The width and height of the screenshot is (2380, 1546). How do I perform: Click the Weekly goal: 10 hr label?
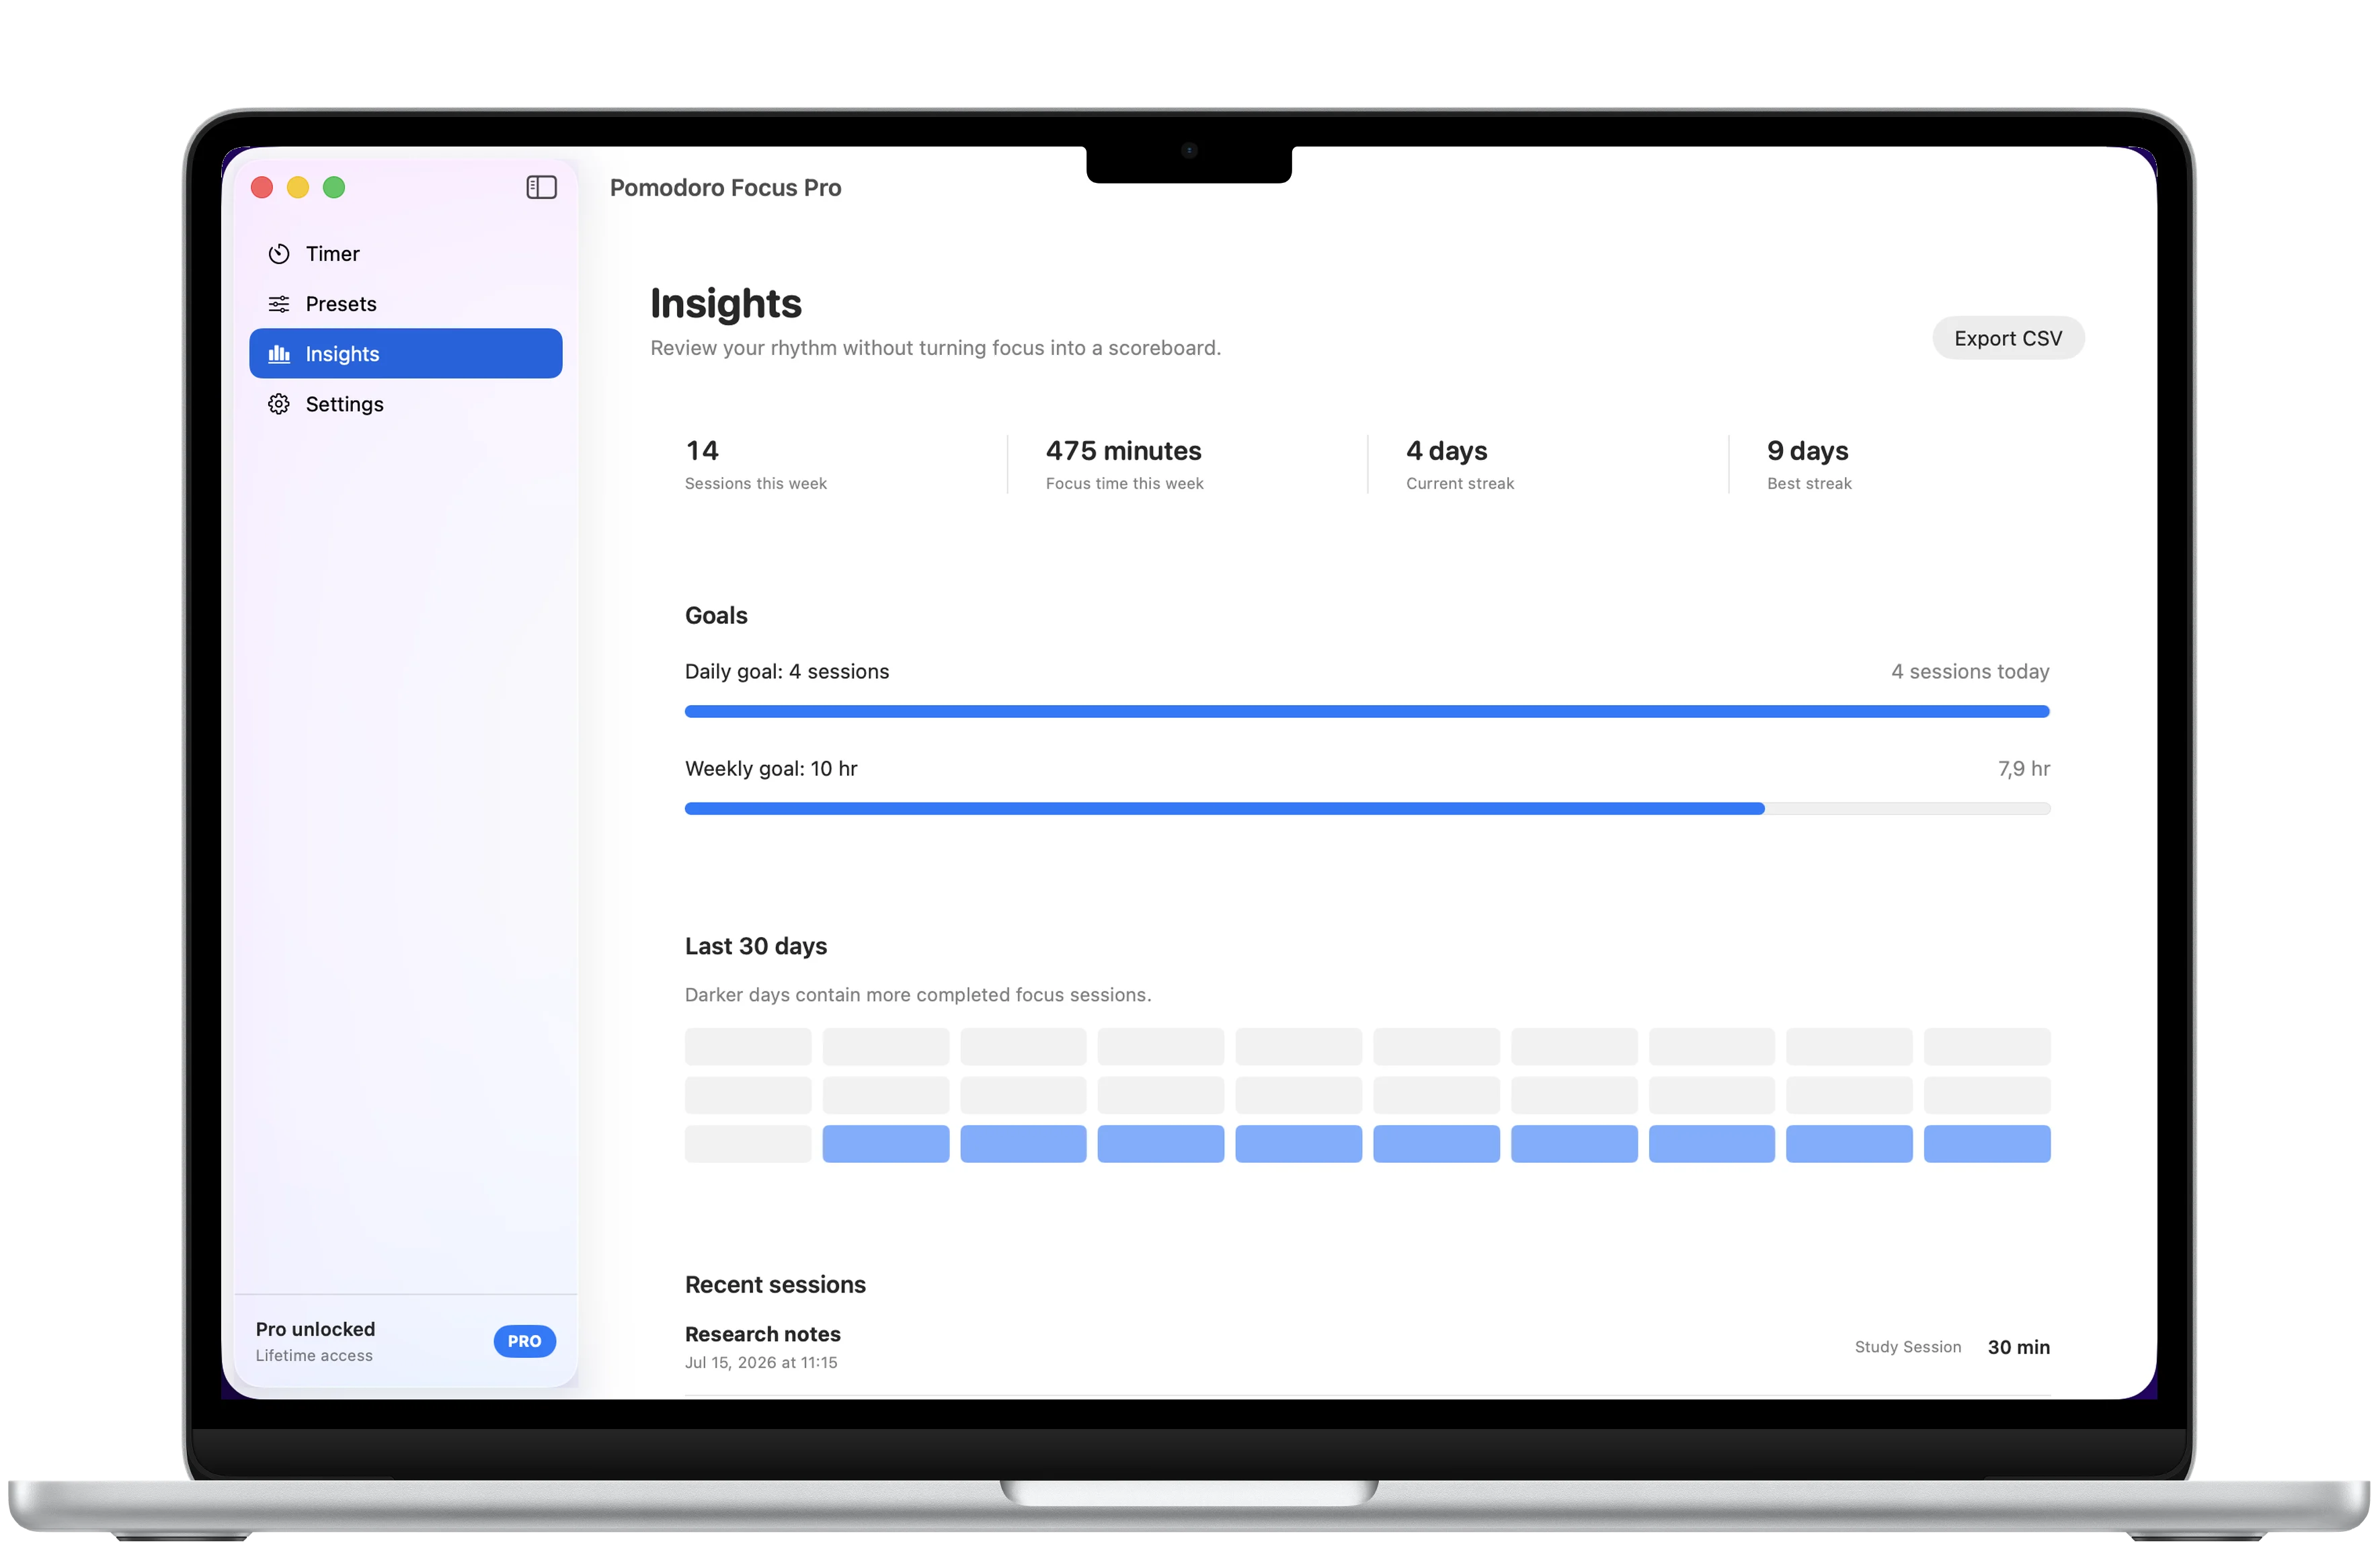coord(771,768)
